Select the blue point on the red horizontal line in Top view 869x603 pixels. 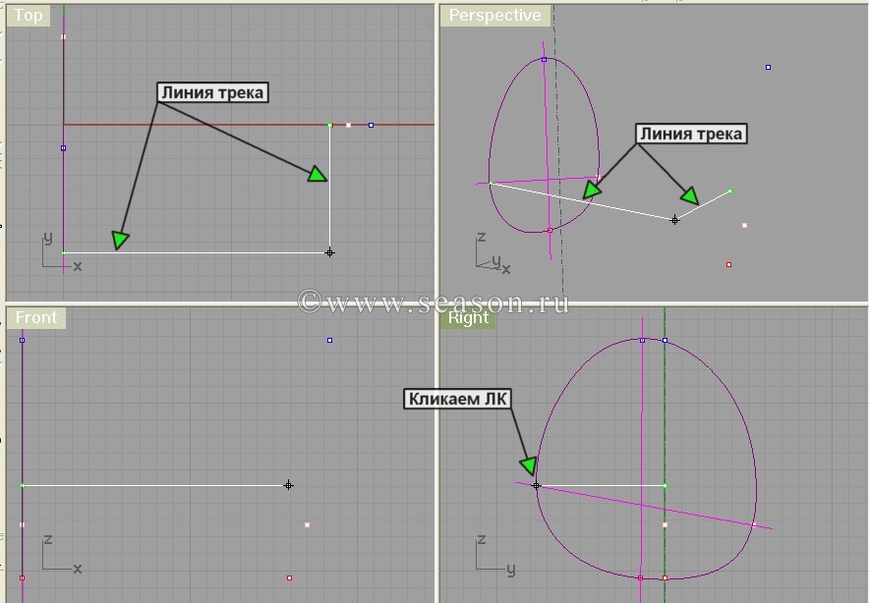(x=371, y=125)
